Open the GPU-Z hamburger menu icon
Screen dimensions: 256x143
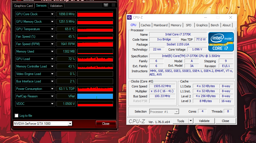(113, 5)
